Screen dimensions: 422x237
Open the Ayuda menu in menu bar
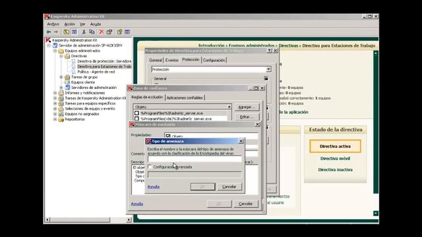coord(96,24)
